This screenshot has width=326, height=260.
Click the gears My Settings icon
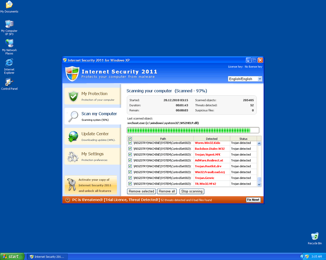[73, 156]
